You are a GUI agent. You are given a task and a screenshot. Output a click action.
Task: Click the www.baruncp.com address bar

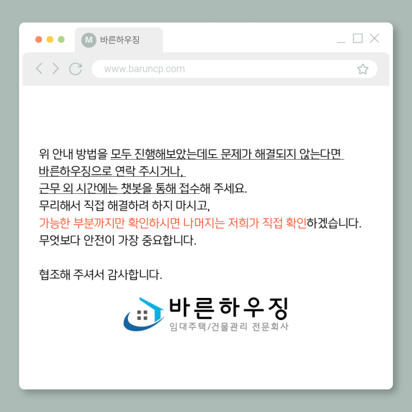coord(235,69)
